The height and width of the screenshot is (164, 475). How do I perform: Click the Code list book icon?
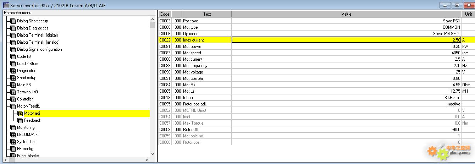pos(13,56)
